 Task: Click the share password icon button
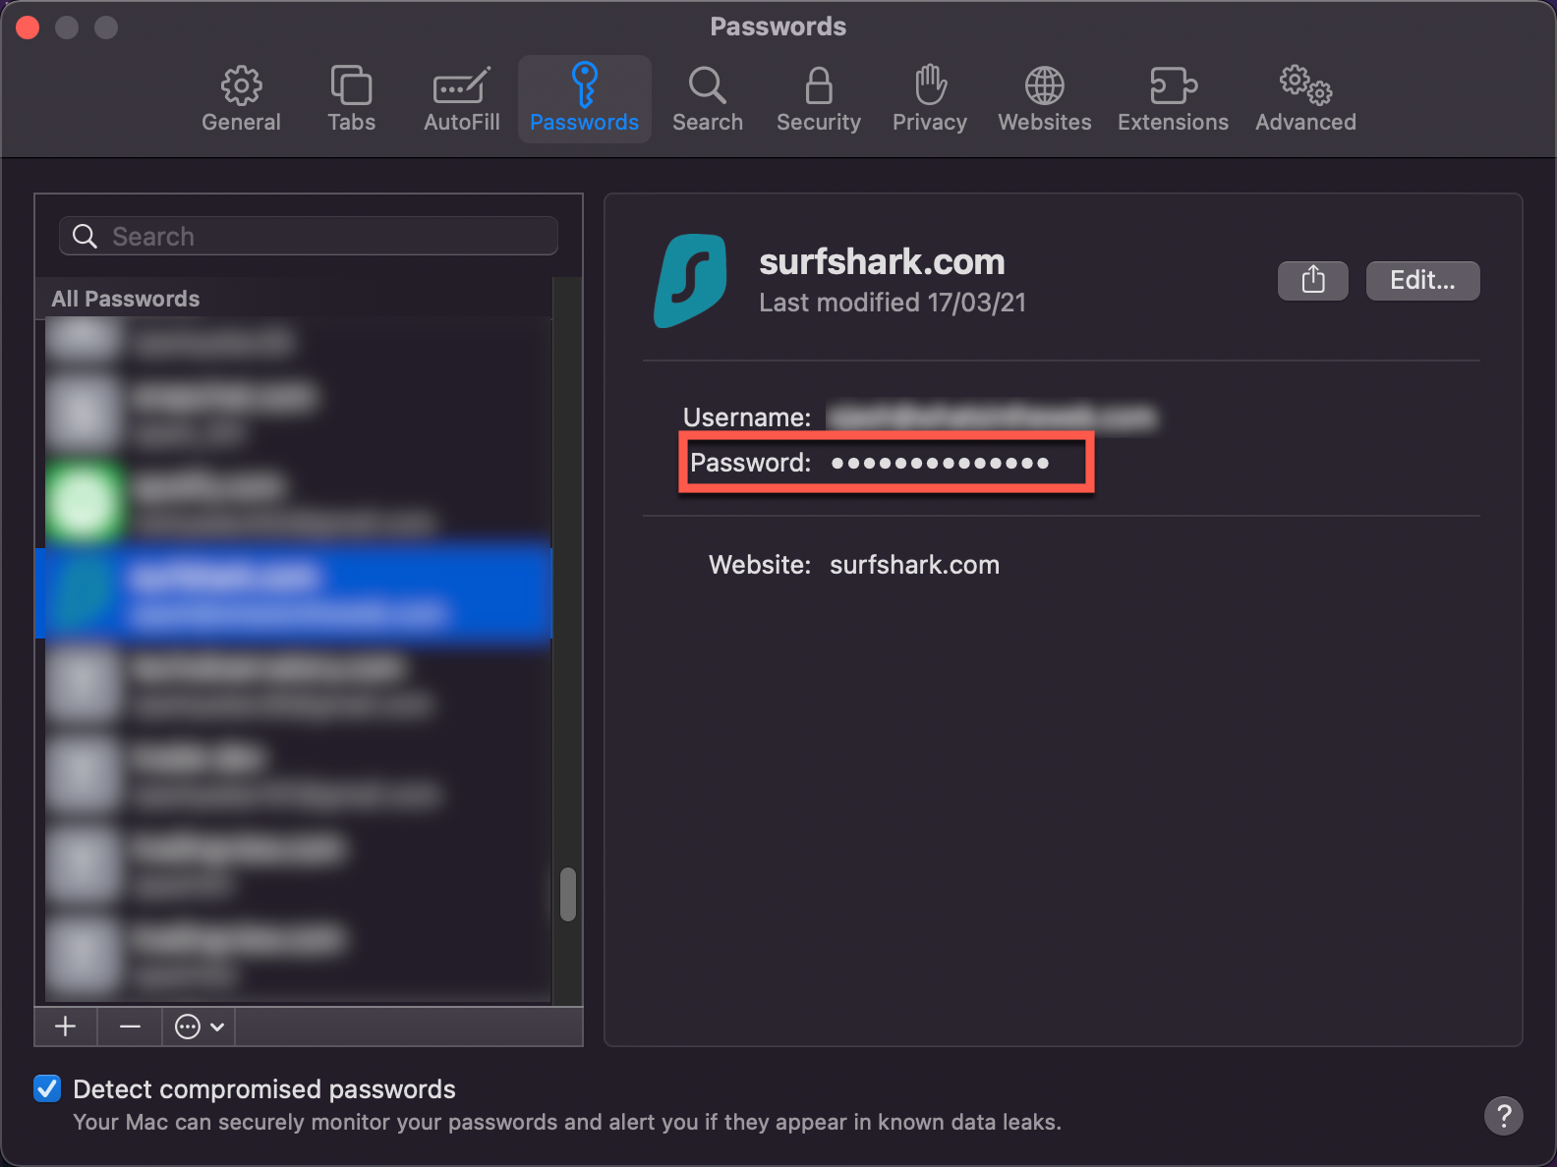click(1312, 281)
